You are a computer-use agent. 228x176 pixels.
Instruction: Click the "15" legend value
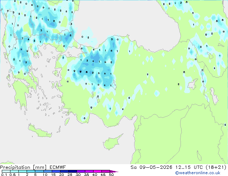tap(53, 175)
